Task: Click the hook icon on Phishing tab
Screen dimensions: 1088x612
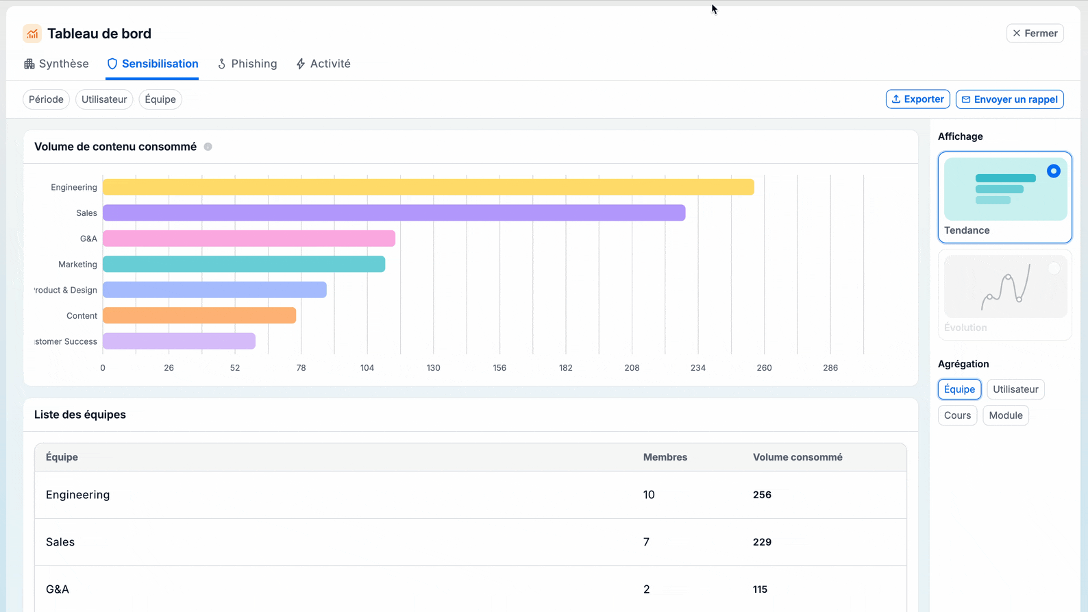Action: click(222, 64)
